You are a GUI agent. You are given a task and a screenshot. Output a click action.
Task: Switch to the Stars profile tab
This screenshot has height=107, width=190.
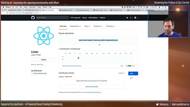click(x=87, y=26)
